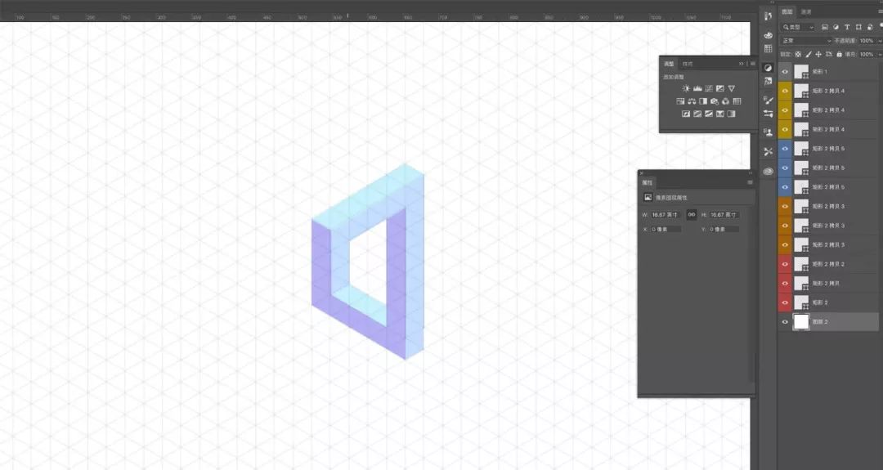Open the layer filter 类型 dropdown
This screenshot has height=470, width=883.
tap(797, 27)
